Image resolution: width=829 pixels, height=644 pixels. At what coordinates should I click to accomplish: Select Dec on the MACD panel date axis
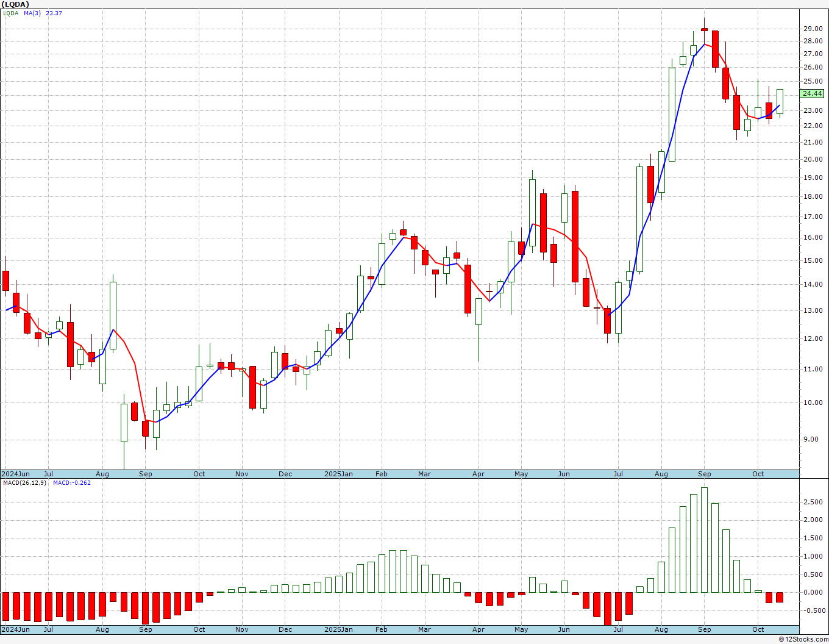285,629
